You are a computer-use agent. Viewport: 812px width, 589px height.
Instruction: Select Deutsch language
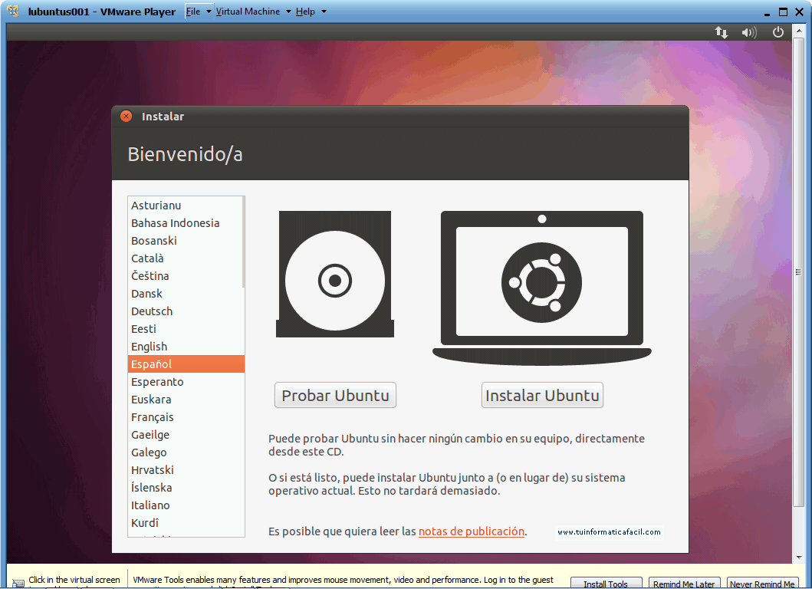point(186,311)
